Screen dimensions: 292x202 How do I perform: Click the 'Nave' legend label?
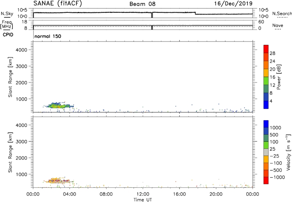[x=278, y=25]
